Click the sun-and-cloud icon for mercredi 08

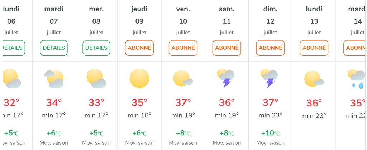(96, 78)
